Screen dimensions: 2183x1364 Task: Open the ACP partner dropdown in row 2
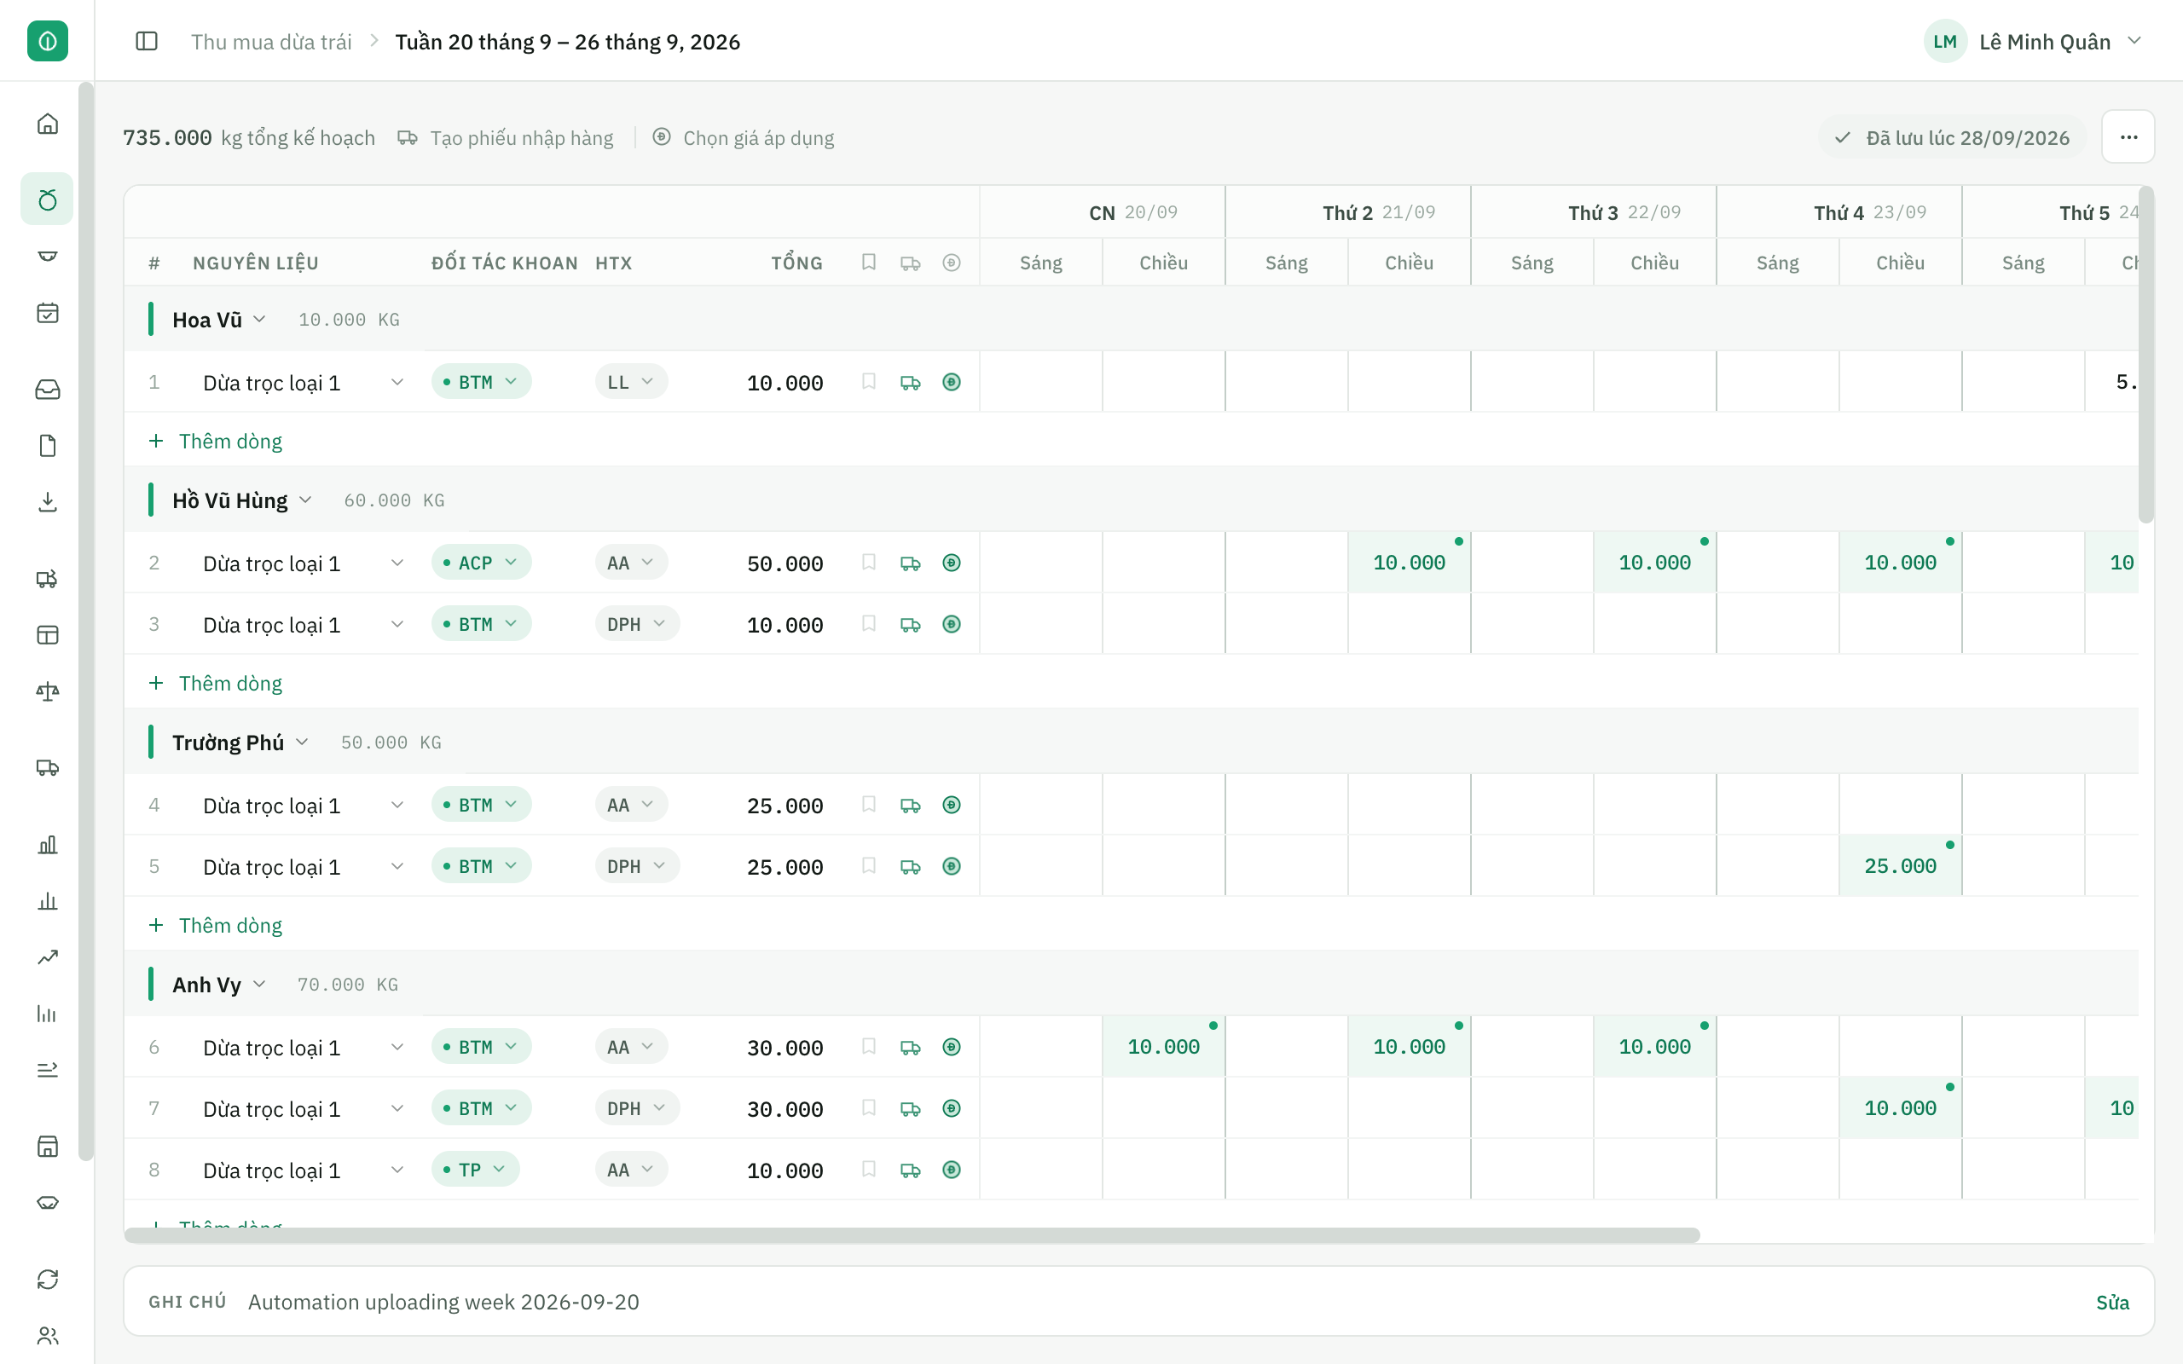(481, 563)
